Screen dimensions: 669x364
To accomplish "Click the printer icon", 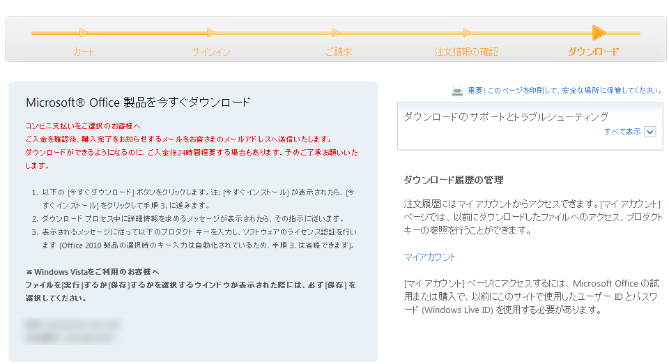I will pos(457,91).
